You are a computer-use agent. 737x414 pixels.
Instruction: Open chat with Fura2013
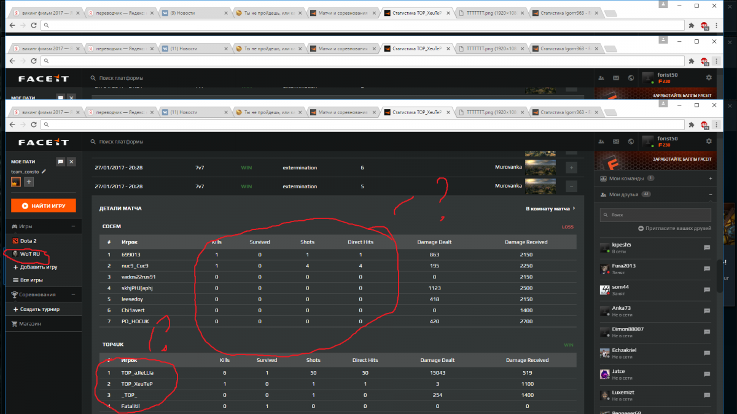(x=707, y=269)
